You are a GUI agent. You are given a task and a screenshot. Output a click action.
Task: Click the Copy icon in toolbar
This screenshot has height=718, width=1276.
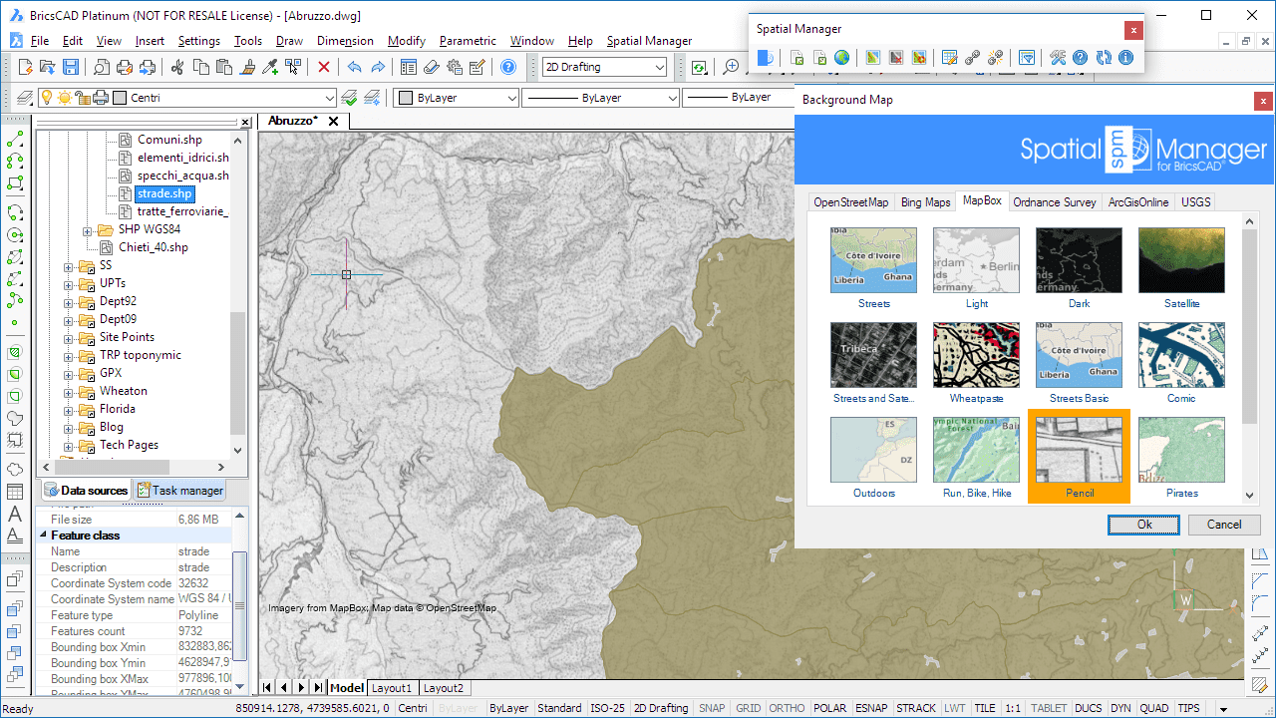coord(200,67)
